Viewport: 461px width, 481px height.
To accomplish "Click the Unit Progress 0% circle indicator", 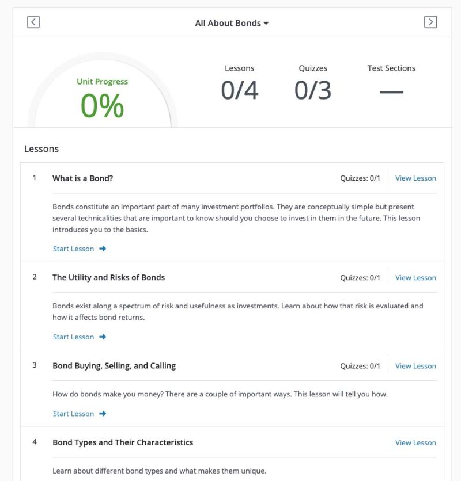I will (x=103, y=99).
